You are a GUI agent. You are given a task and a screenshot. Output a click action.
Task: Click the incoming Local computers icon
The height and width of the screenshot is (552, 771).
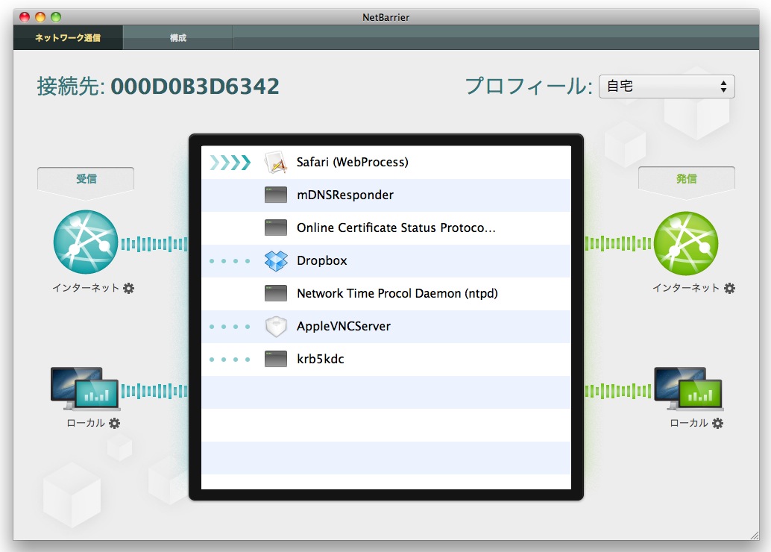(86, 389)
